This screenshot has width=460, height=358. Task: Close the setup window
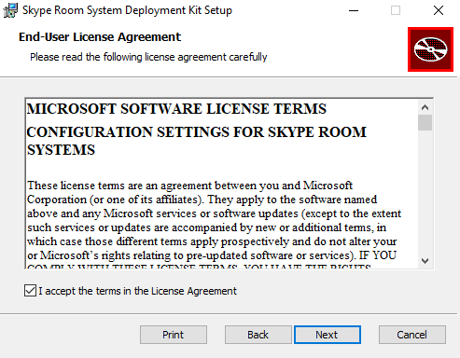coord(439,10)
